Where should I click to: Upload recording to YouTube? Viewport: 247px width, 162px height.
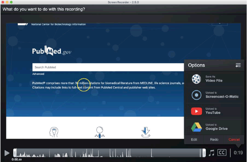214,111
